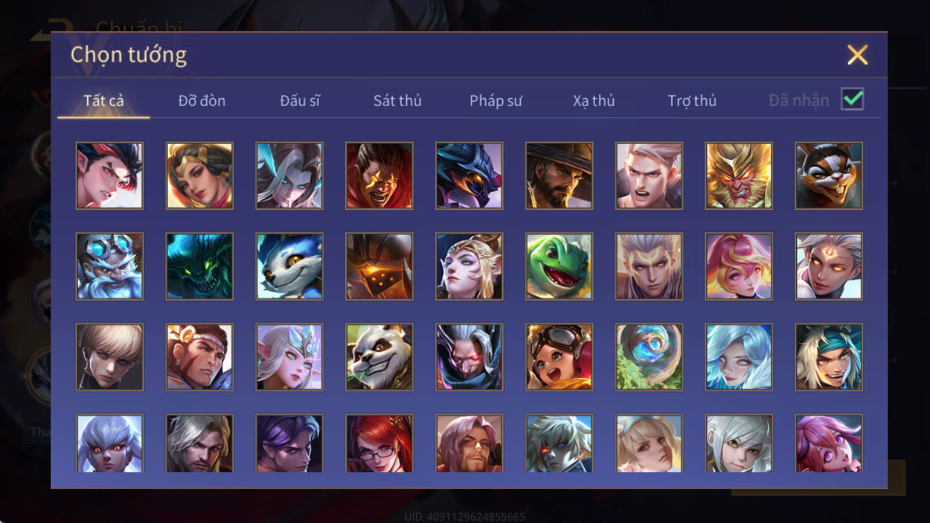Pick the red-haired hero wearing glasses
The width and height of the screenshot is (930, 523).
tap(379, 443)
